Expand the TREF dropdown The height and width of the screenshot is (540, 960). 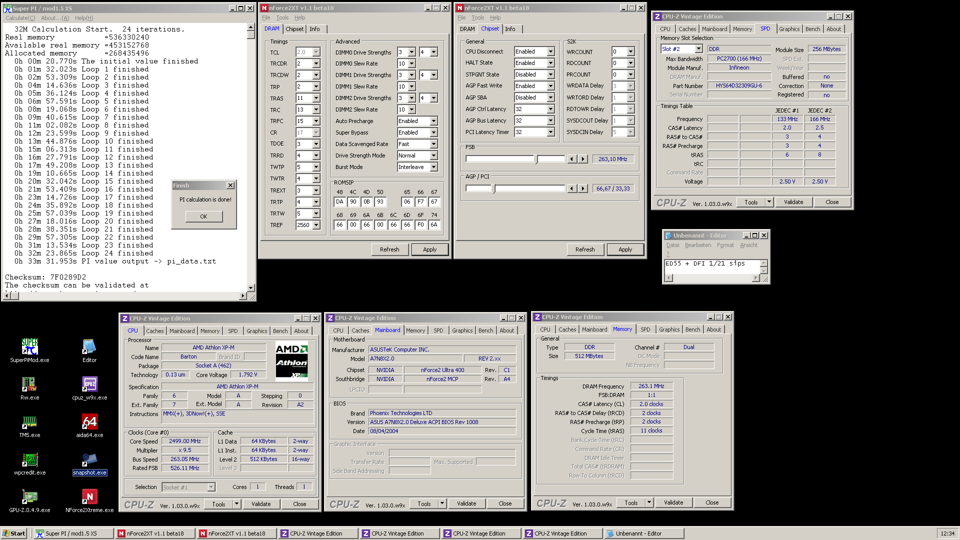[316, 225]
